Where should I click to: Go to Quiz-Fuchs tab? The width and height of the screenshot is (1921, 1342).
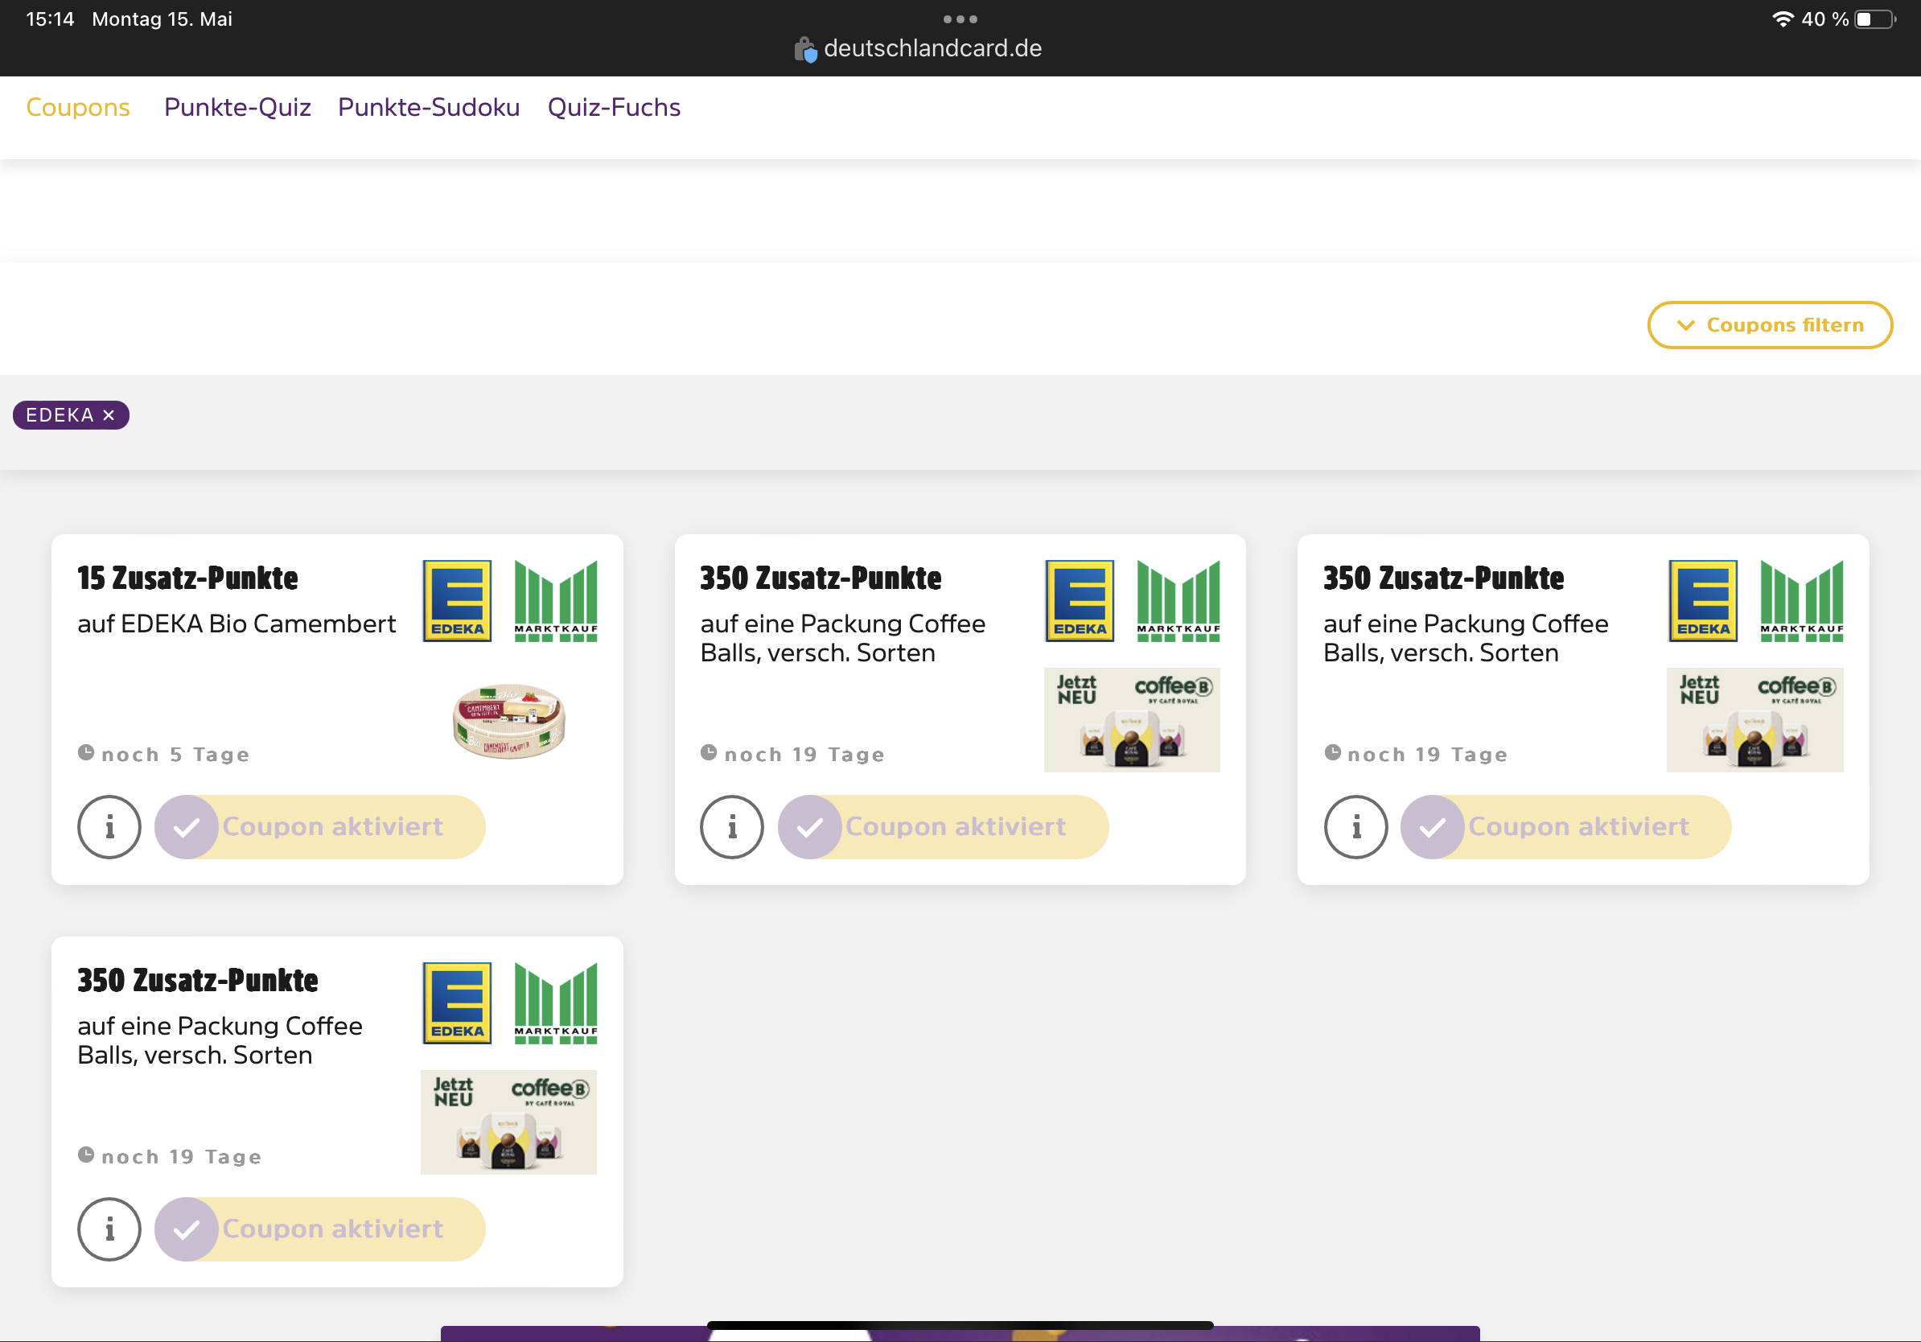pyautogui.click(x=613, y=107)
